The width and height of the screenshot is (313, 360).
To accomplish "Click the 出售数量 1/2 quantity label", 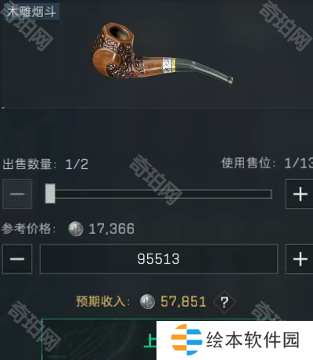I will click(x=45, y=164).
